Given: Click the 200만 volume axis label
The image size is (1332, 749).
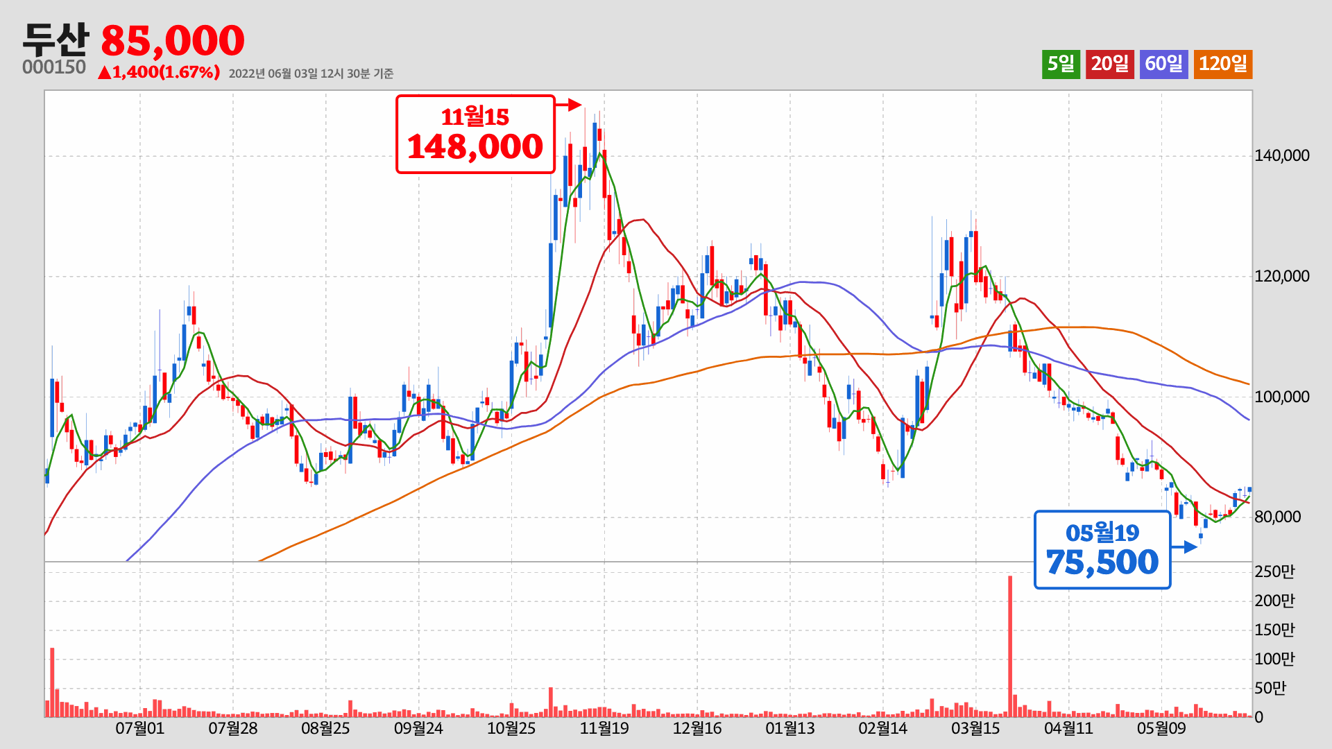Looking at the screenshot, I should [x=1274, y=601].
